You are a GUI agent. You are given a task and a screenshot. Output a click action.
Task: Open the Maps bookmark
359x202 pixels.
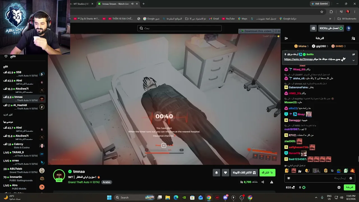(x=243, y=19)
